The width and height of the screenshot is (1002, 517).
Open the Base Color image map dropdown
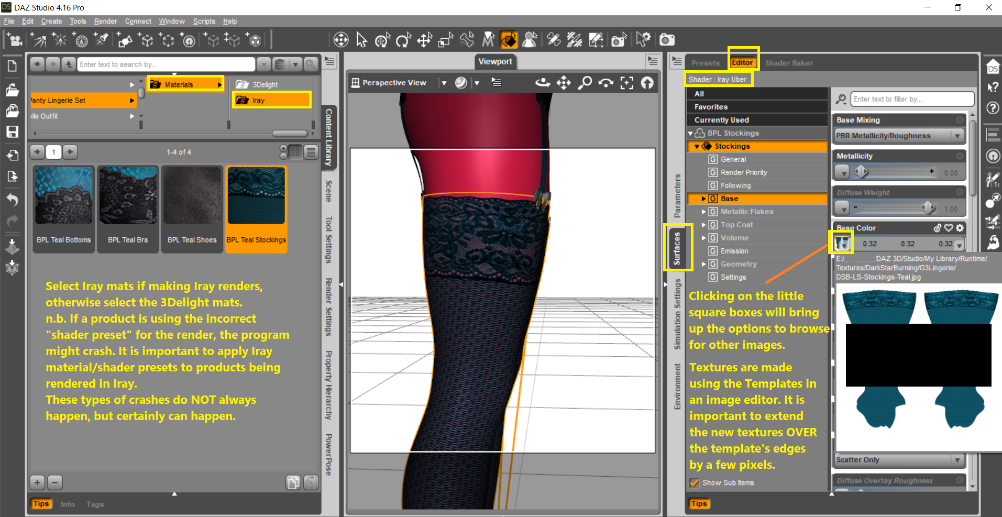tap(841, 243)
